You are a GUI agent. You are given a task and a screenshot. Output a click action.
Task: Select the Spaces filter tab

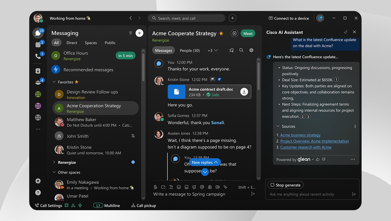click(91, 43)
